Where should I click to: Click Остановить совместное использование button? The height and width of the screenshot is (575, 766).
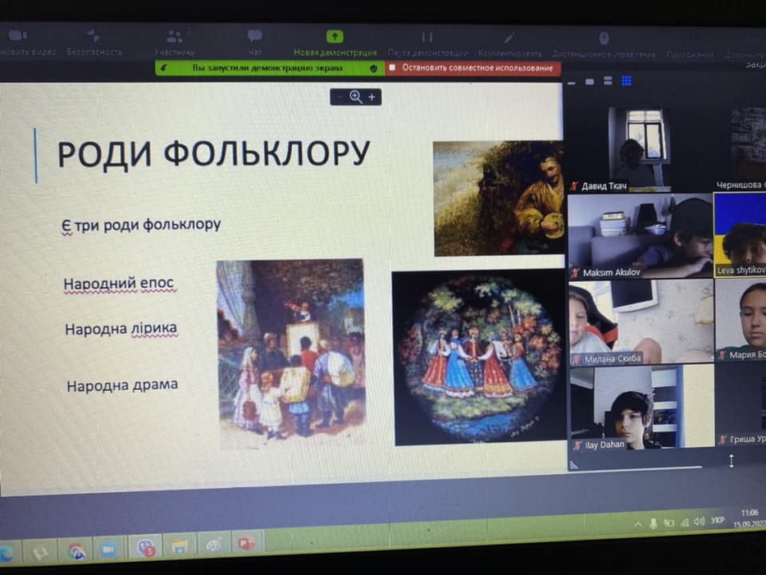click(473, 68)
